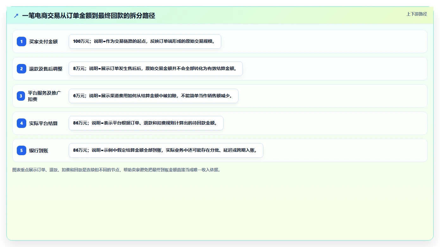Select step badge 4 for 实际平台结算
This screenshot has width=440, height=247.
click(x=22, y=123)
